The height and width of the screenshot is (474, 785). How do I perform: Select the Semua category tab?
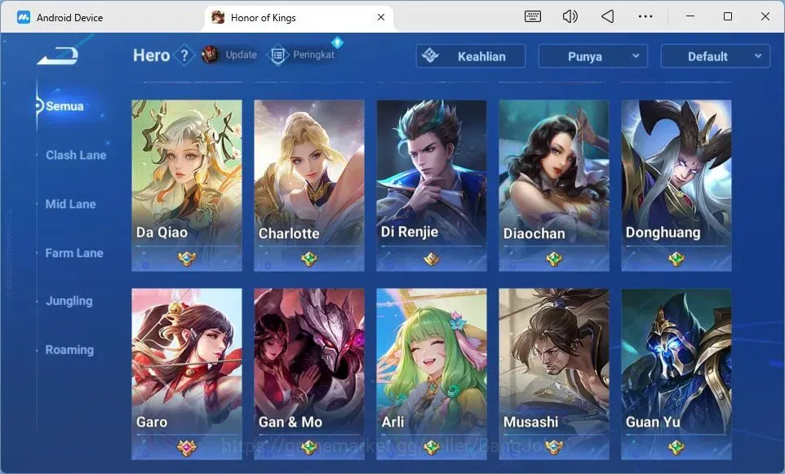click(64, 106)
